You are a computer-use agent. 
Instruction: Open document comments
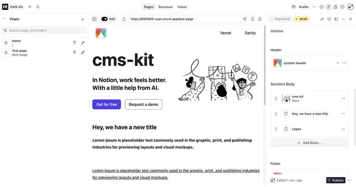tap(329, 19)
